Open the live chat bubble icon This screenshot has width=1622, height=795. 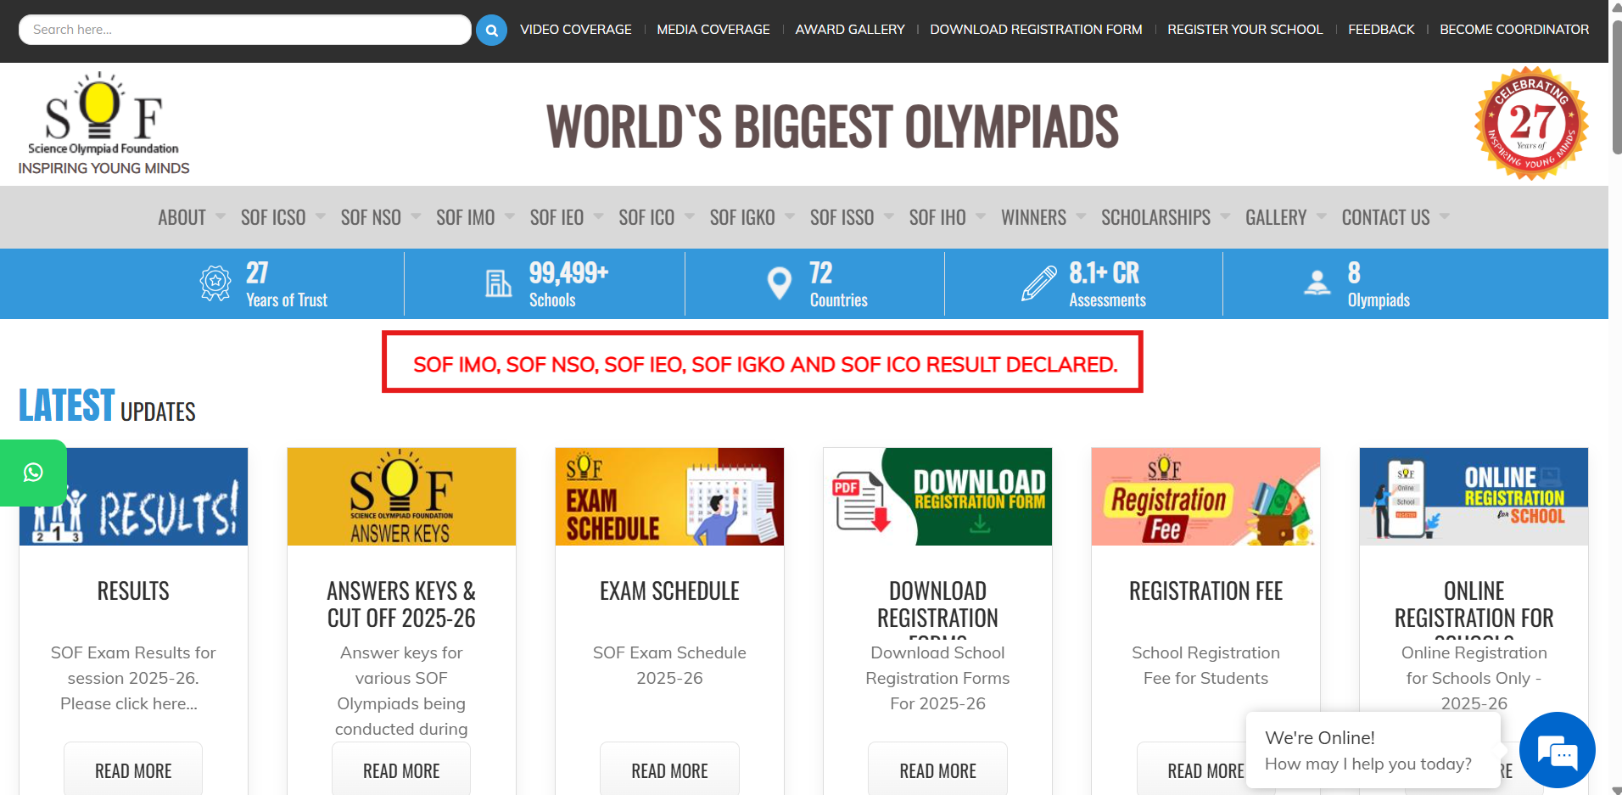(1558, 750)
